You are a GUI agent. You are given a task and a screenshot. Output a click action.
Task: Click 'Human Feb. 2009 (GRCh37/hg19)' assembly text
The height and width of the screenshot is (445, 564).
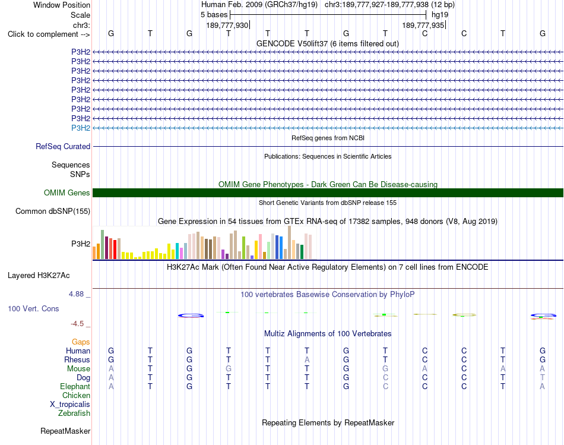(x=259, y=5)
